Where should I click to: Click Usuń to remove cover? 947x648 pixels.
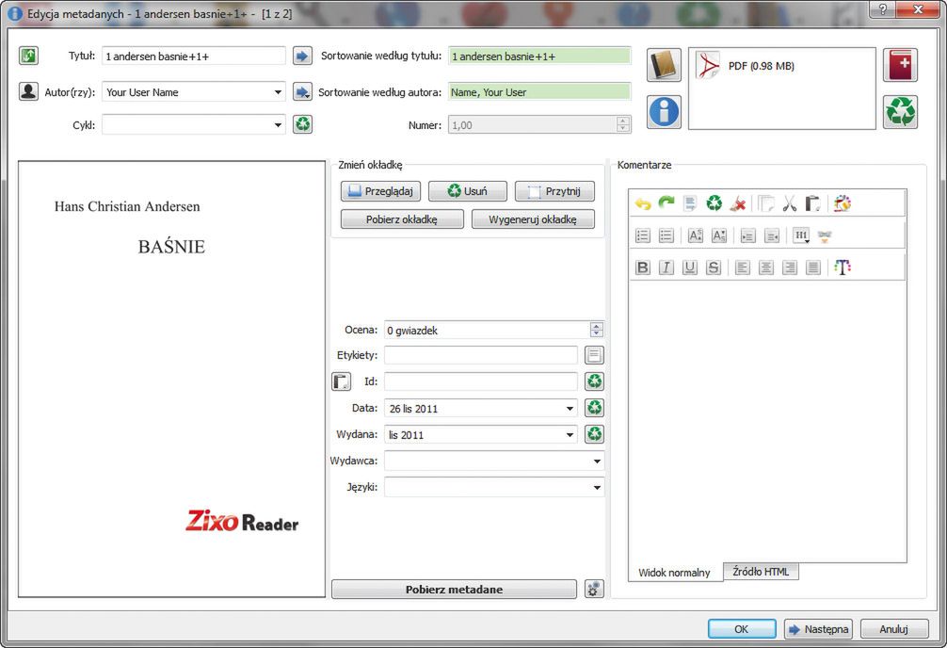click(x=468, y=191)
